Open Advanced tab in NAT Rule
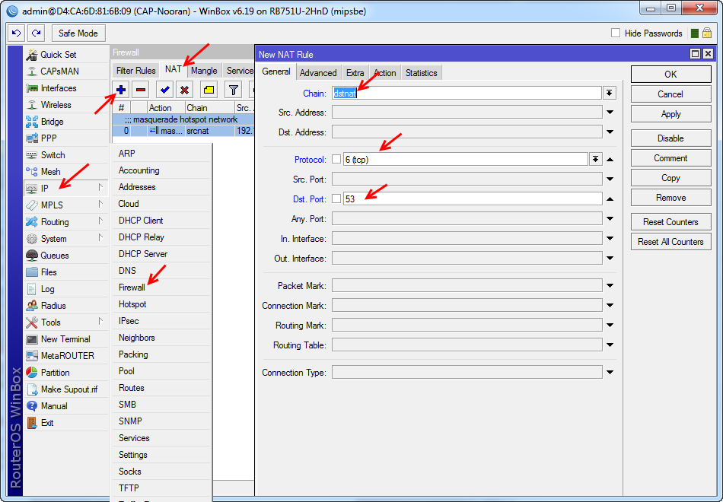 coord(317,73)
